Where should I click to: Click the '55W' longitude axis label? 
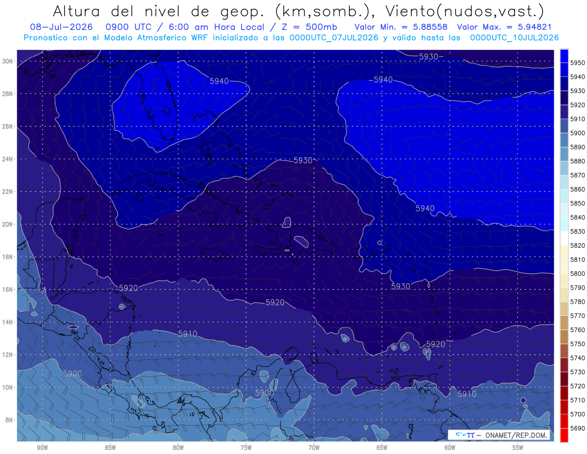pyautogui.click(x=518, y=448)
